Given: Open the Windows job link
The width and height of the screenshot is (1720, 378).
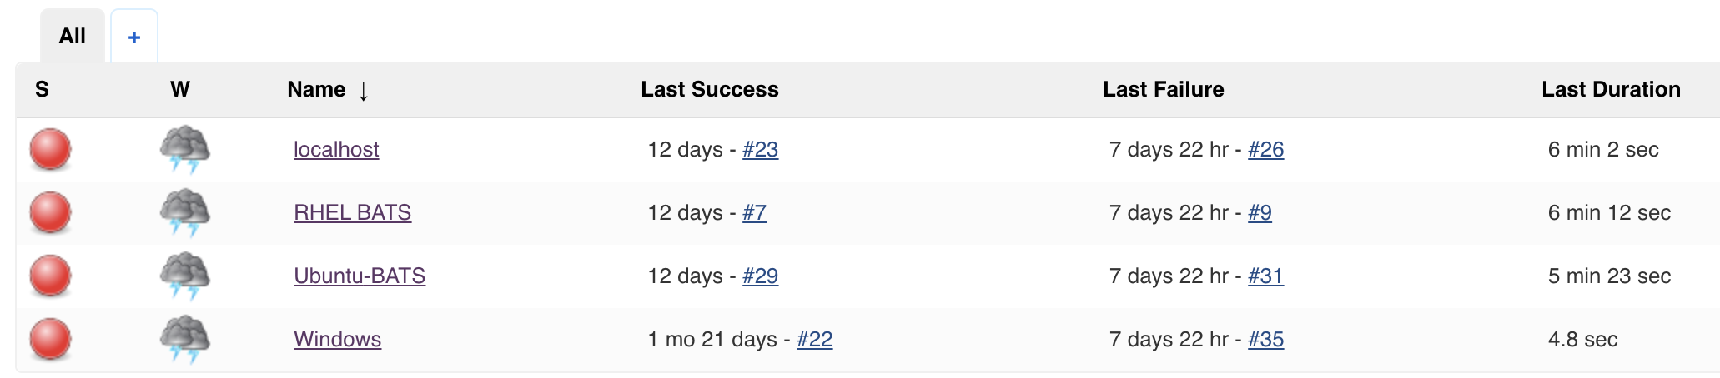Looking at the screenshot, I should (x=337, y=339).
